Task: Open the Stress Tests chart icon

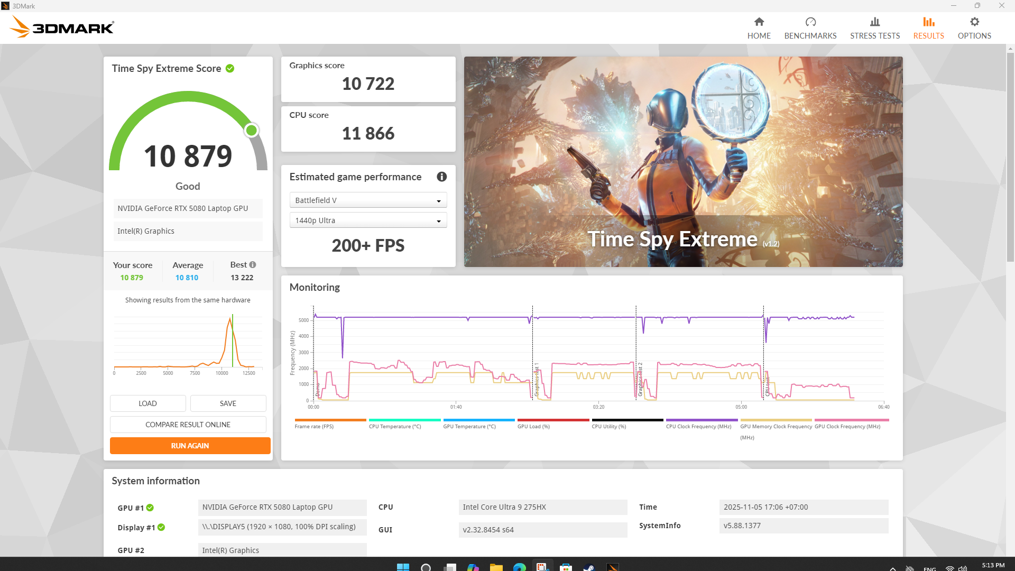Action: 874,22
